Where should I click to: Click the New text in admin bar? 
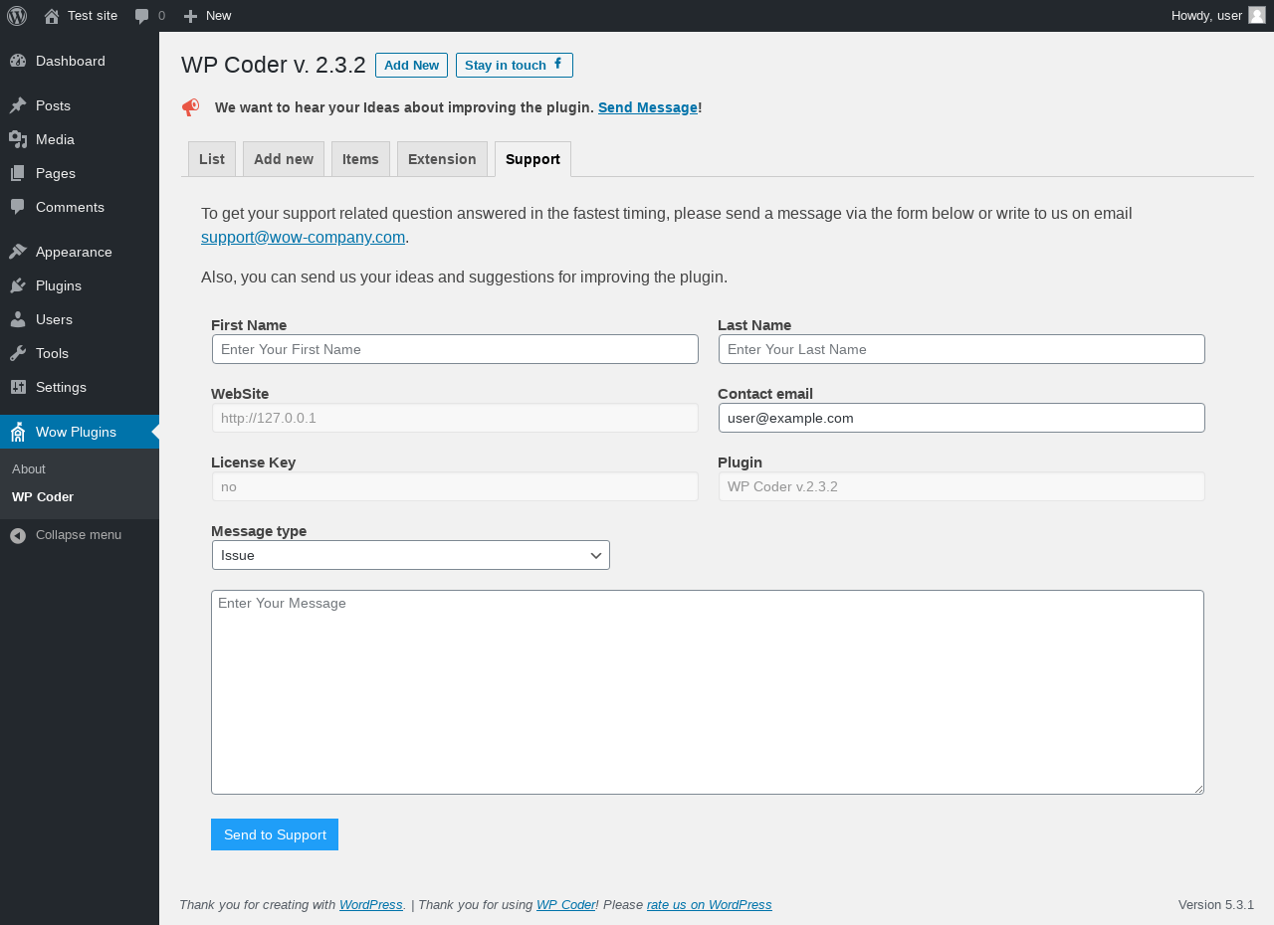point(218,15)
